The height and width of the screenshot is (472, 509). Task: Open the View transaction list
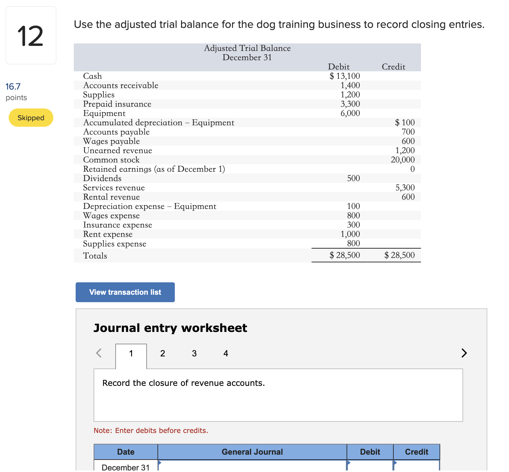[x=125, y=292]
